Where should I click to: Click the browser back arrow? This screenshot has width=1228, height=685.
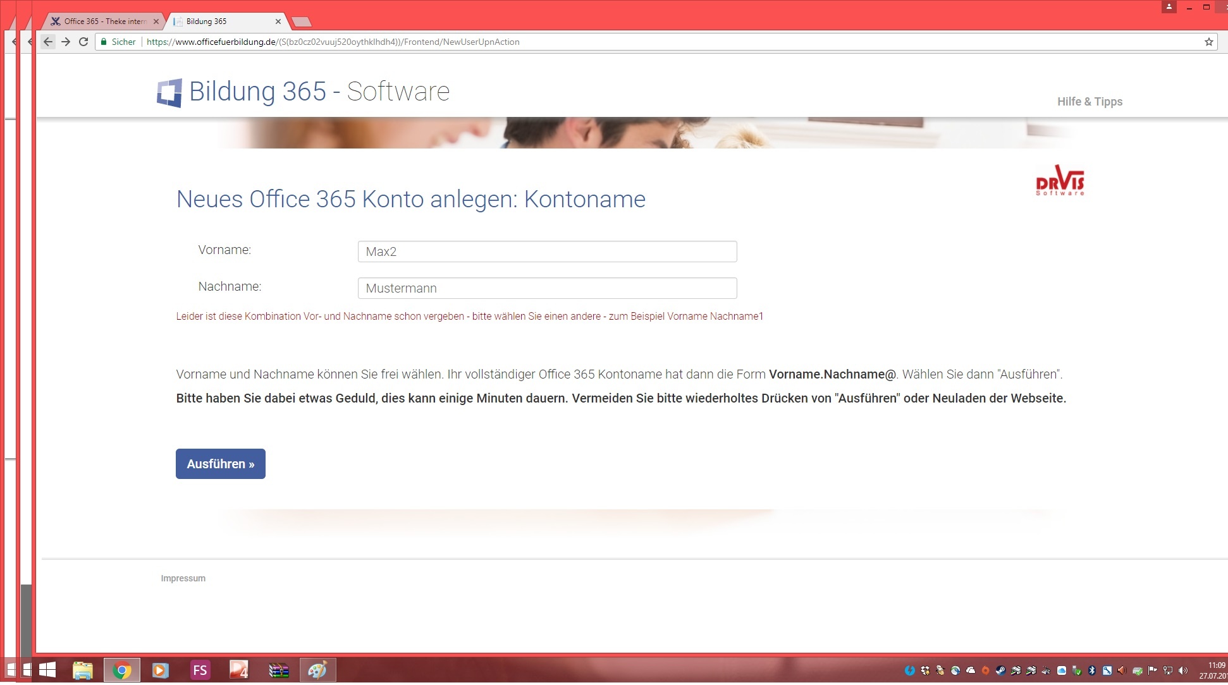48,42
